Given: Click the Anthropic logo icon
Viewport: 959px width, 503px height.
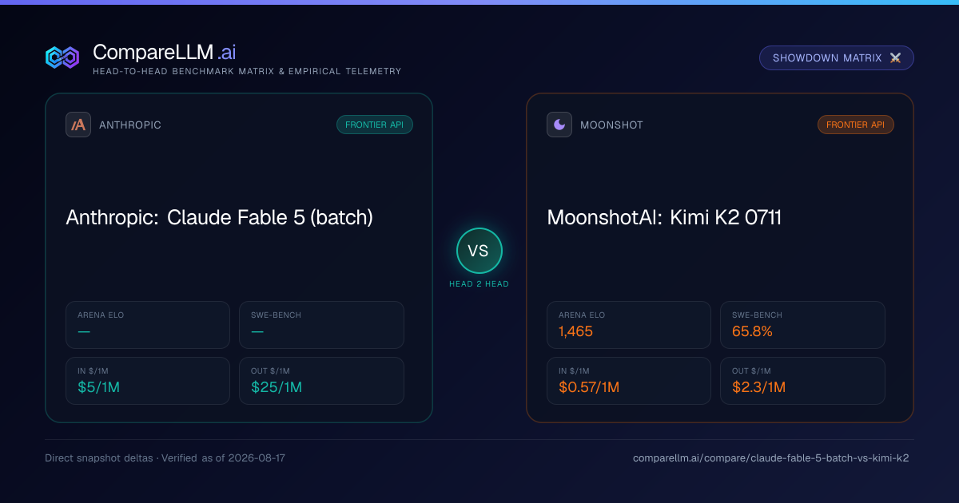Looking at the screenshot, I should [78, 125].
